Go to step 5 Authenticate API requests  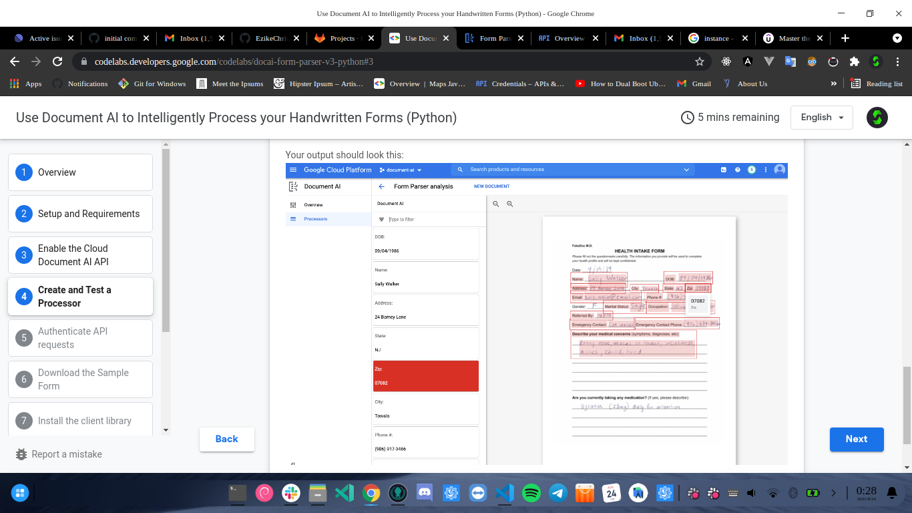point(80,338)
